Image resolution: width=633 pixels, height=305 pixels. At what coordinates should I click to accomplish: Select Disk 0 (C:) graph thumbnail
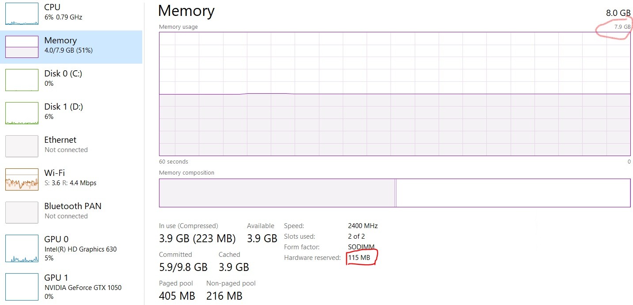22,80
